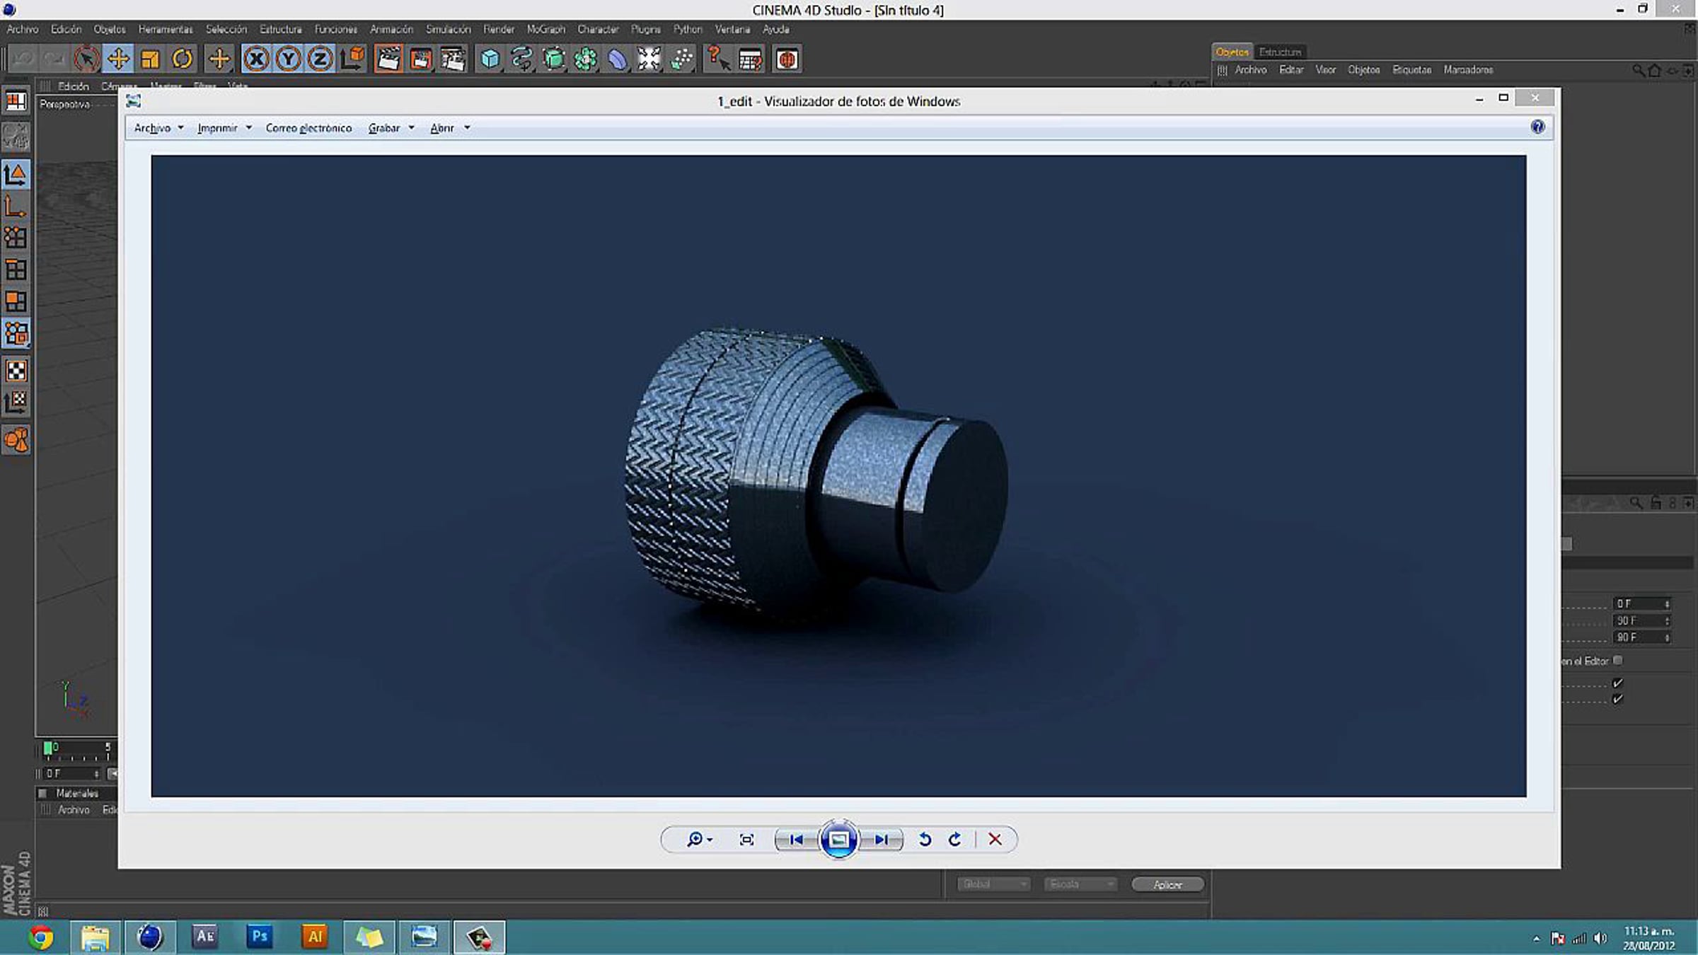This screenshot has height=955, width=1698.
Task: Select the Rotate tool icon
Action: pos(182,59)
